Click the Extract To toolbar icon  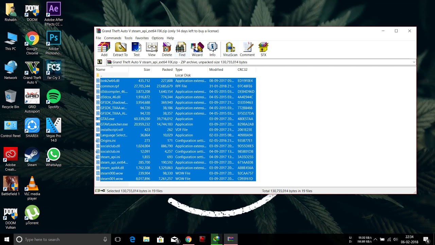point(120,49)
